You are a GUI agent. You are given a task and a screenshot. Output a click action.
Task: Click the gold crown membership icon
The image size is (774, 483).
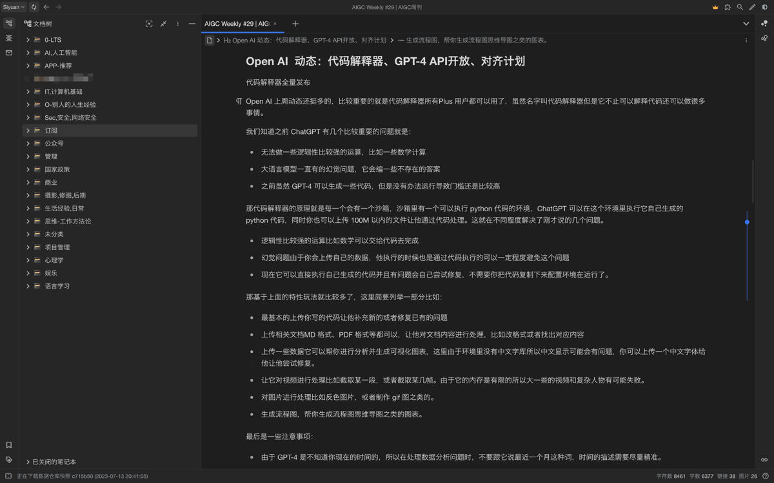pos(715,7)
